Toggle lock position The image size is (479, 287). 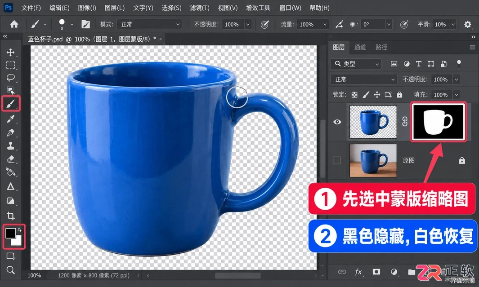[377, 95]
